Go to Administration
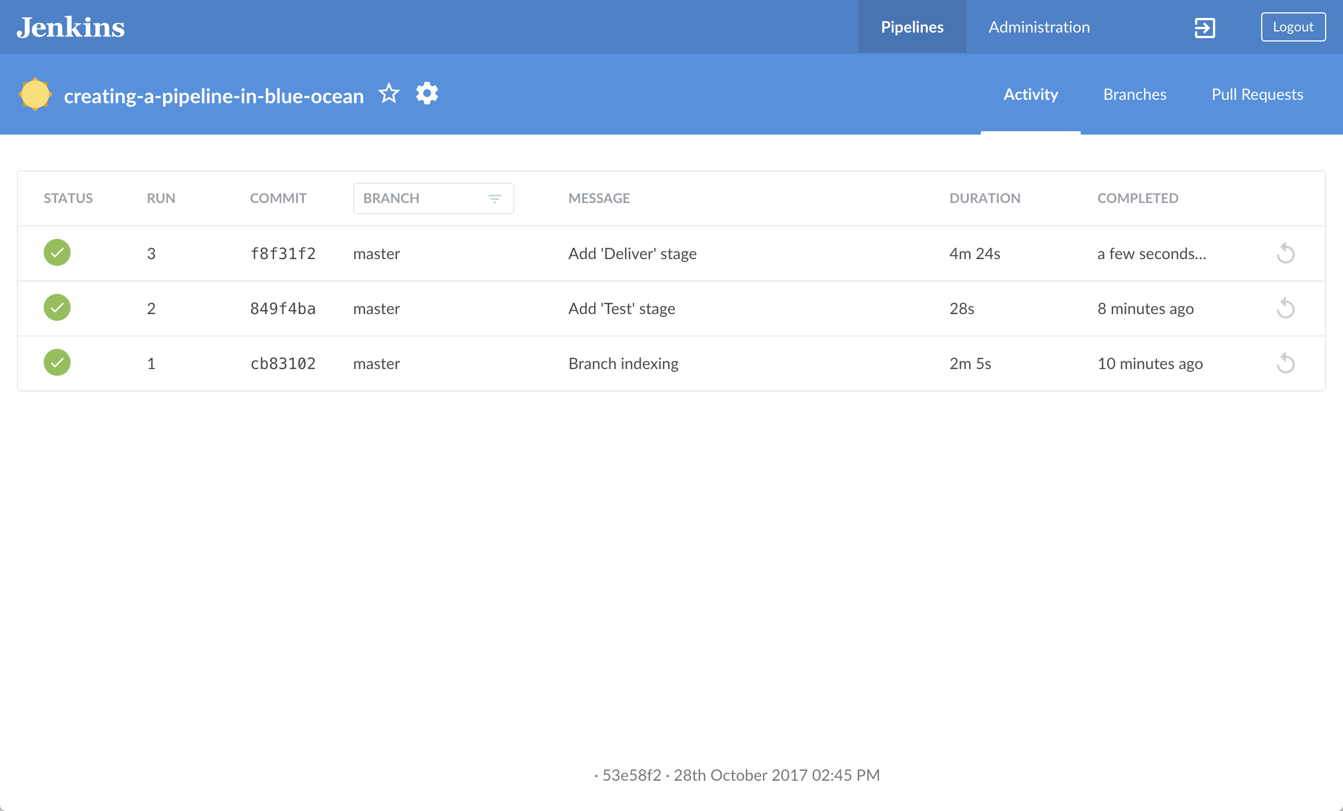Viewport: 1343px width, 811px height. (x=1039, y=27)
